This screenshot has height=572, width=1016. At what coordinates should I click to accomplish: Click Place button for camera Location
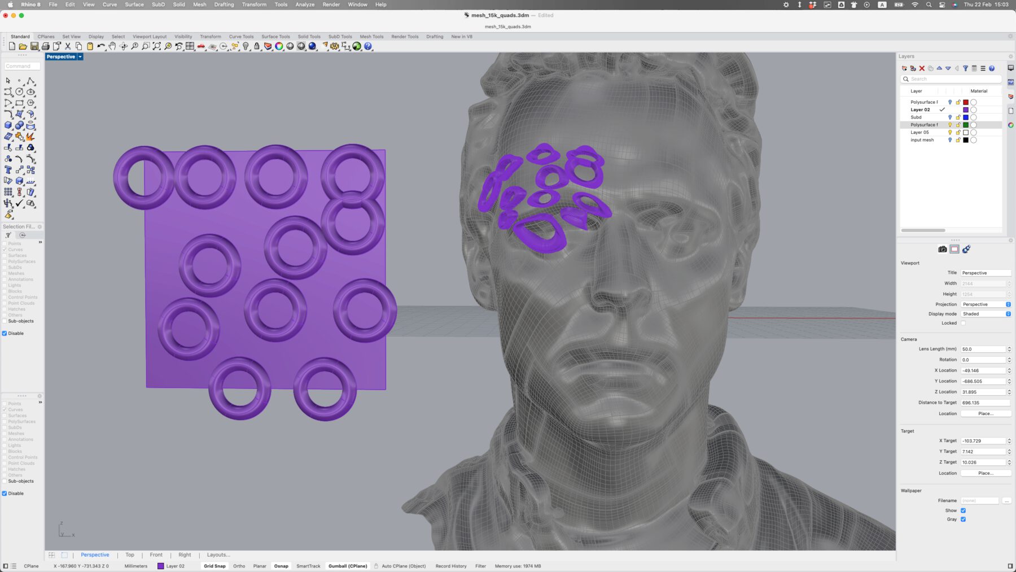click(986, 414)
